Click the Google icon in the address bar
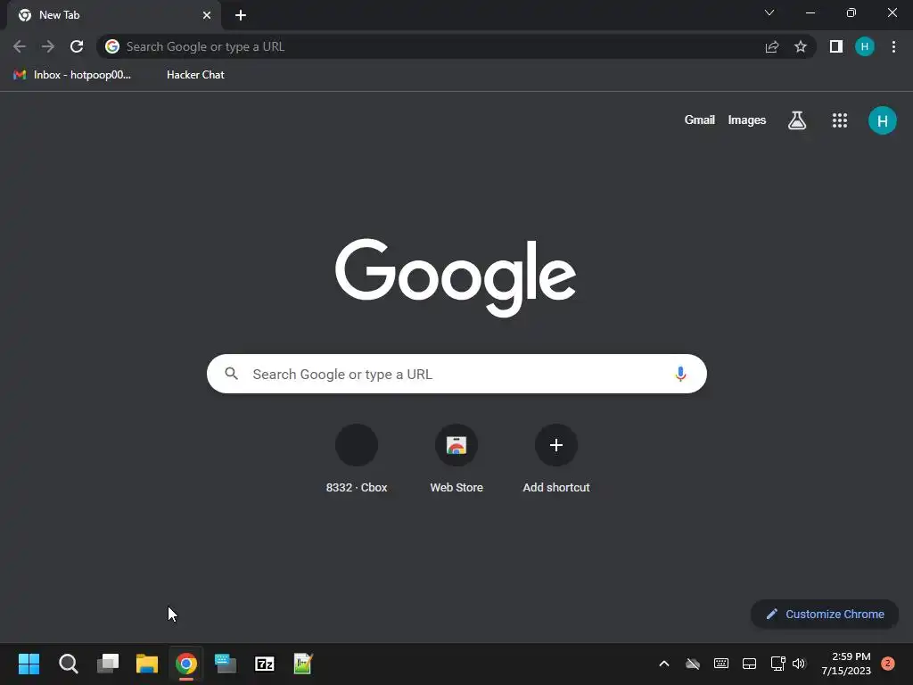913x685 pixels. (112, 46)
